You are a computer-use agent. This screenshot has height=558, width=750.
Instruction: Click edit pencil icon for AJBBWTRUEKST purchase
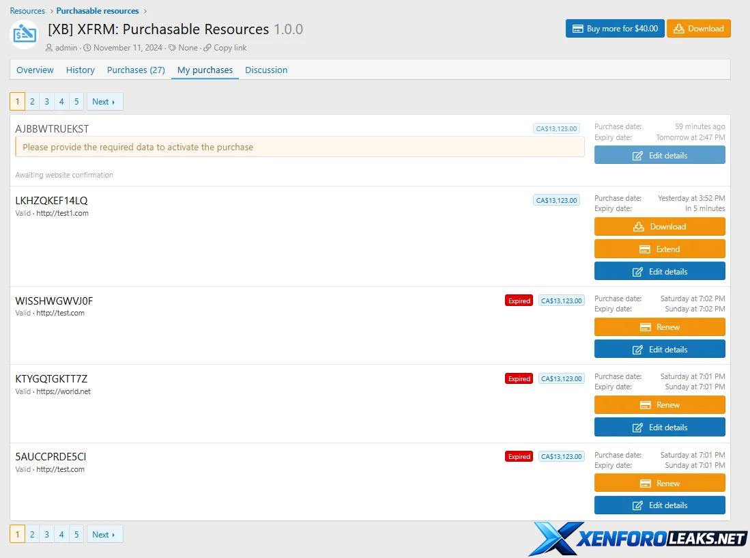coord(637,156)
